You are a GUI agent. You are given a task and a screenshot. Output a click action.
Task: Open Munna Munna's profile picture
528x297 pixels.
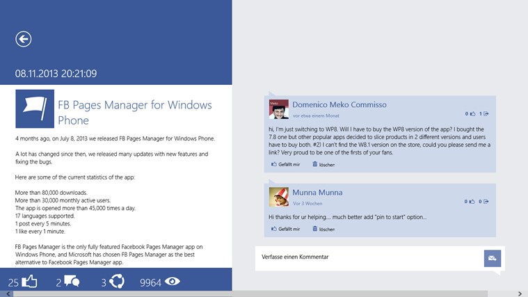pos(279,197)
